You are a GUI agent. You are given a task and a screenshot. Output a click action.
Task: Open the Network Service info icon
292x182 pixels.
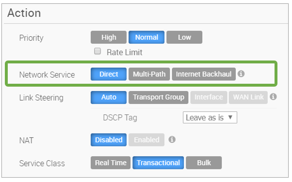click(x=241, y=74)
